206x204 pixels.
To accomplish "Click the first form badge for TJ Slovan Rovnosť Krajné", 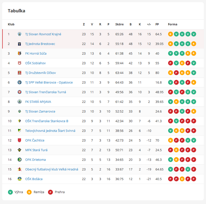I will tap(170, 34).
